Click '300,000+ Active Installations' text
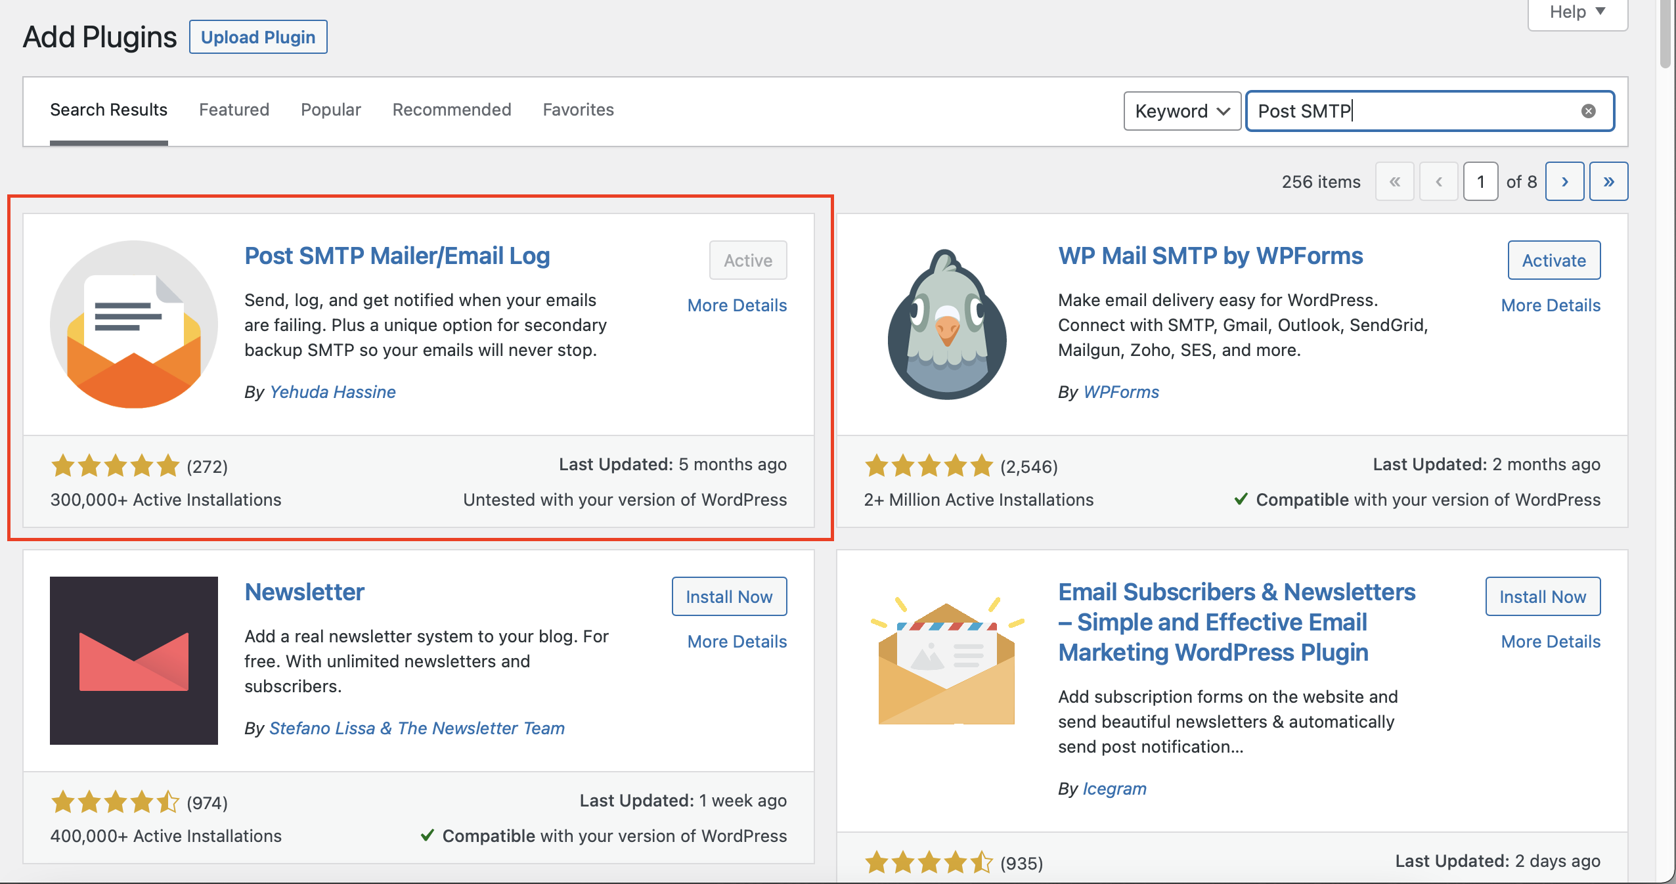The image size is (1676, 884). pos(165,500)
